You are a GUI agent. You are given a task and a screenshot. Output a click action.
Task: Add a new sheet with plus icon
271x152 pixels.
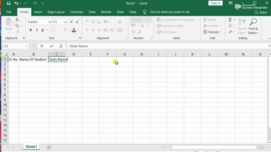click(49, 147)
